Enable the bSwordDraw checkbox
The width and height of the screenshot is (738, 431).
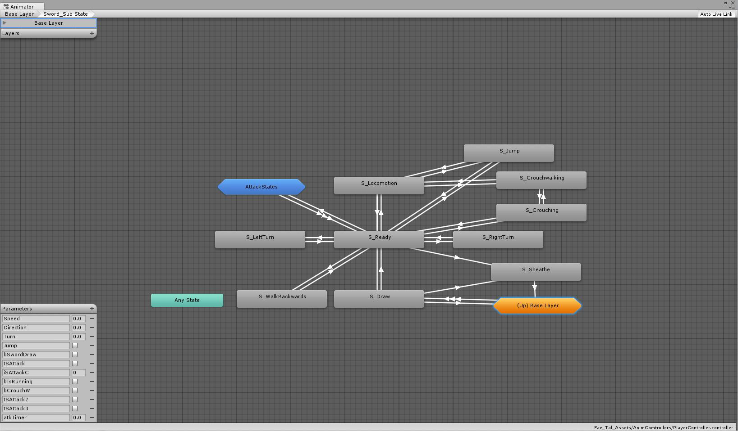75,355
